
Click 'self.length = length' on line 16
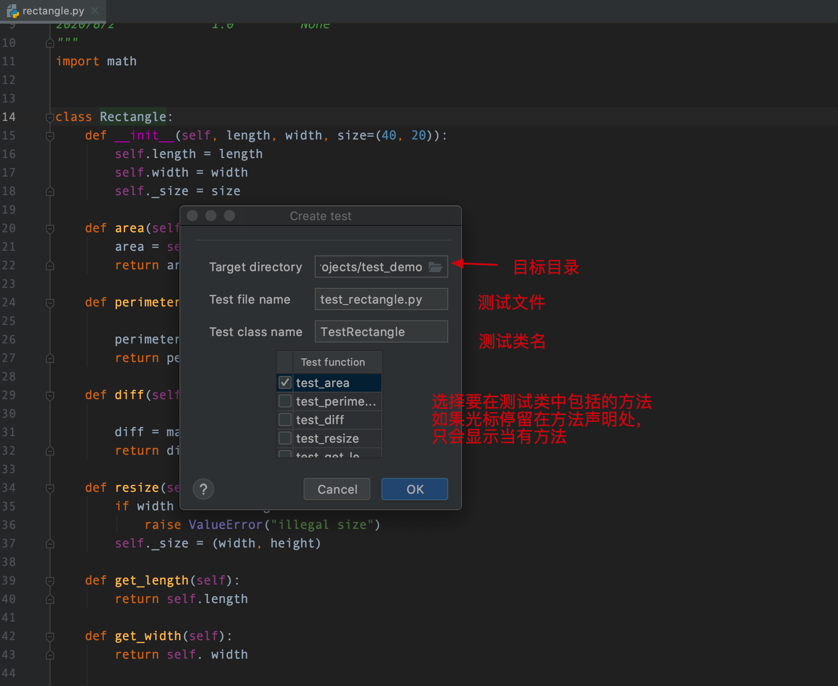click(x=189, y=154)
